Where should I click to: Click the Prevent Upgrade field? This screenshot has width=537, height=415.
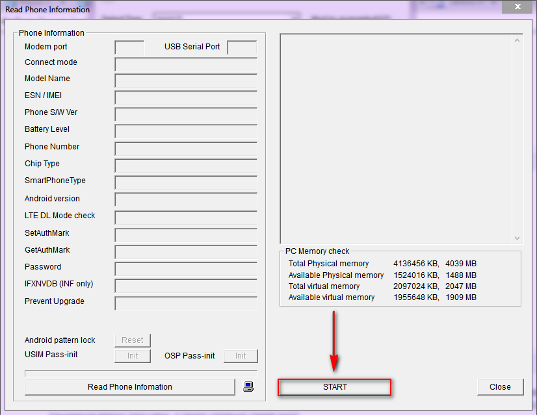click(186, 303)
